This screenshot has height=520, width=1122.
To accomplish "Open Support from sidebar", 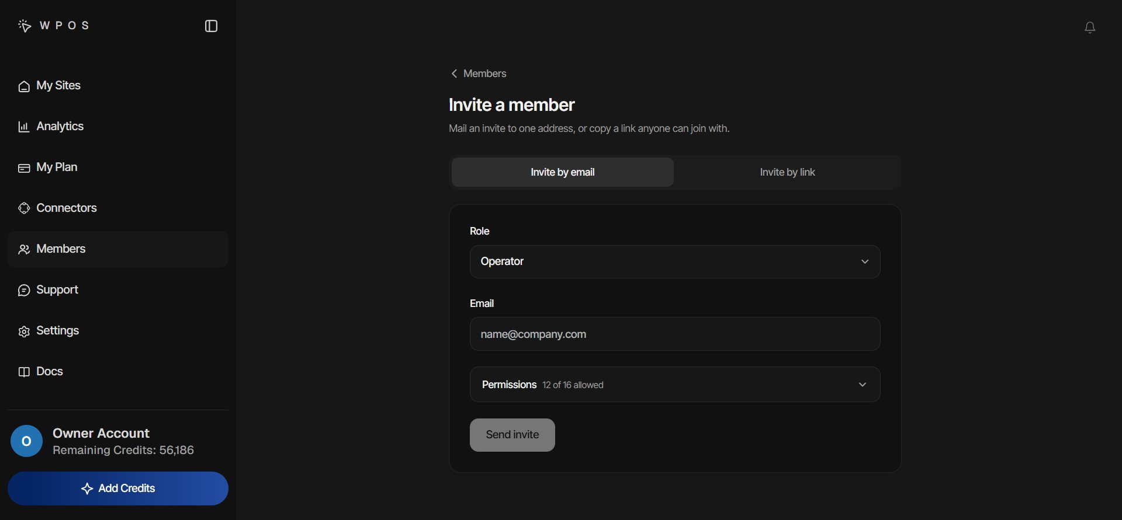I will pos(118,290).
